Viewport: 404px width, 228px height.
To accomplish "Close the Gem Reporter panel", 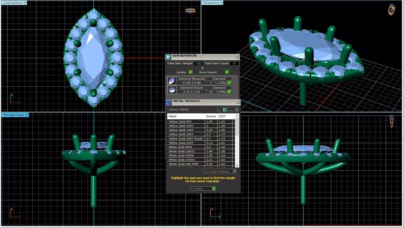I will (x=237, y=57).
